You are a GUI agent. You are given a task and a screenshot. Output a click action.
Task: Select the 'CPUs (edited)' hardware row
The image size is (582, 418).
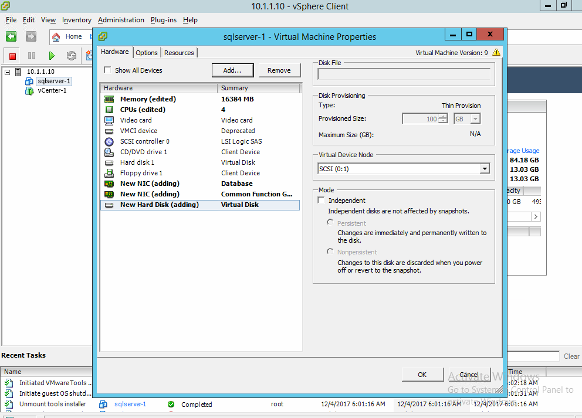[x=200, y=110]
